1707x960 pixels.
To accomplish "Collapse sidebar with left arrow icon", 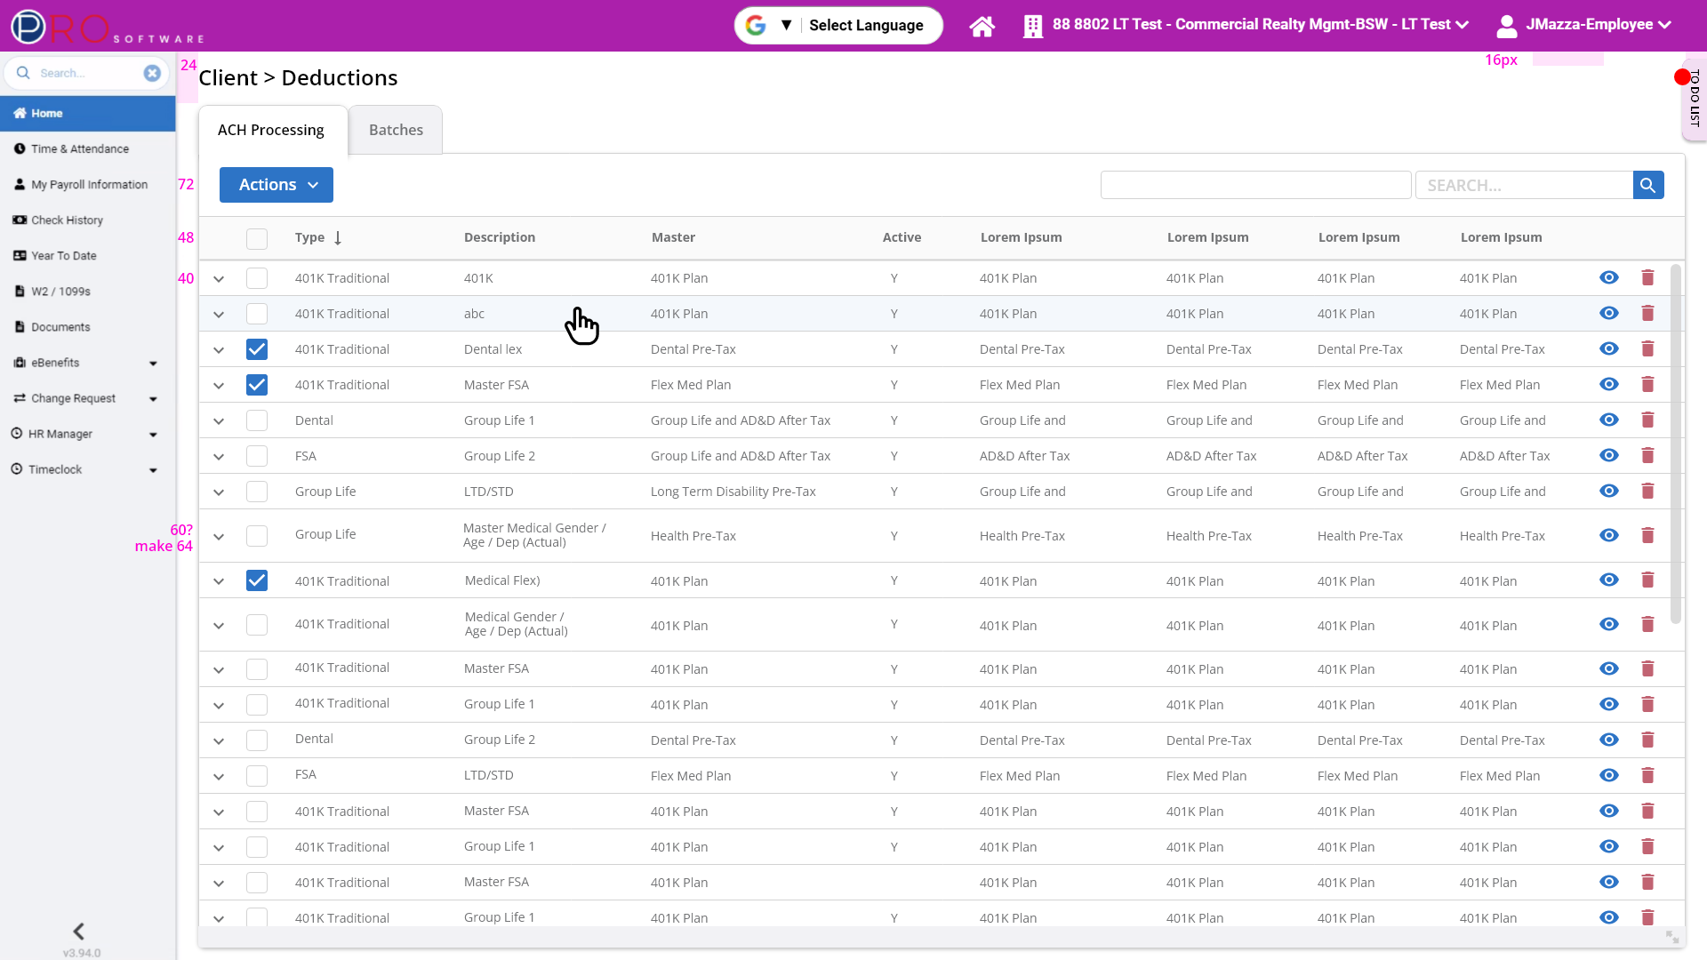I will 78,931.
